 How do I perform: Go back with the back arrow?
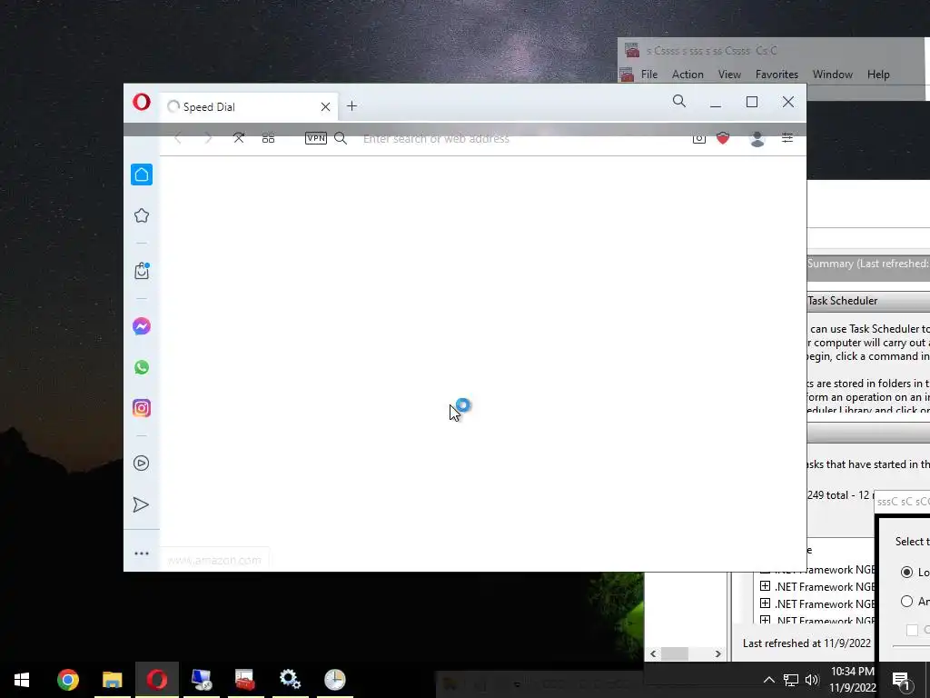178,138
